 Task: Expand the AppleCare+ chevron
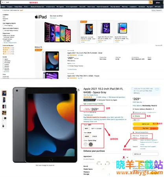[127, 157]
